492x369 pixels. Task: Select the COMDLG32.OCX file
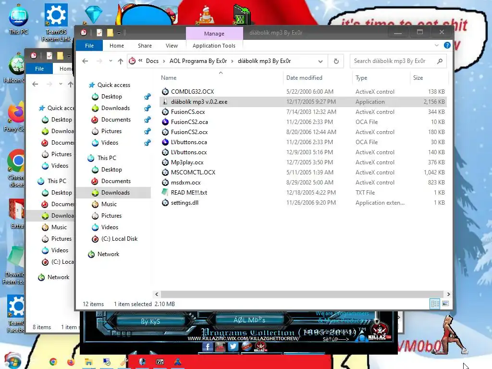303,92
